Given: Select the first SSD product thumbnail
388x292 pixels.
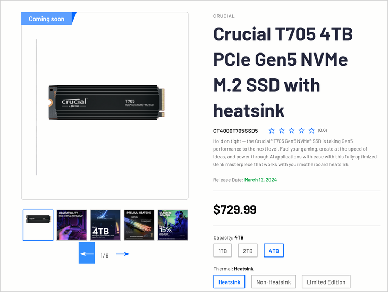Looking at the screenshot, I should tap(38, 225).
